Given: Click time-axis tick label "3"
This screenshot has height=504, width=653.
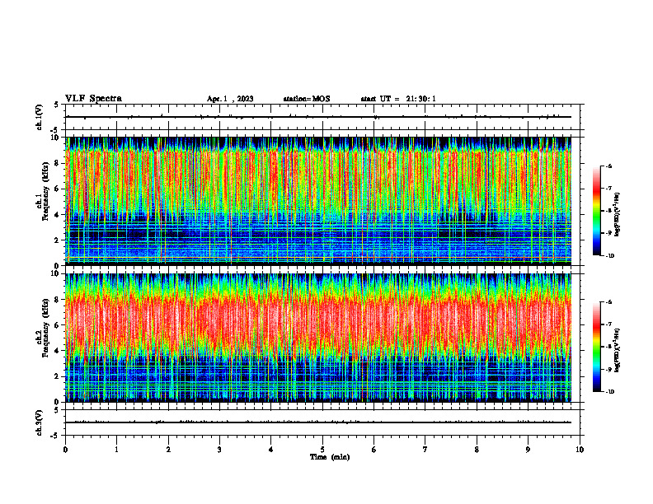Looking at the screenshot, I should pos(219,450).
